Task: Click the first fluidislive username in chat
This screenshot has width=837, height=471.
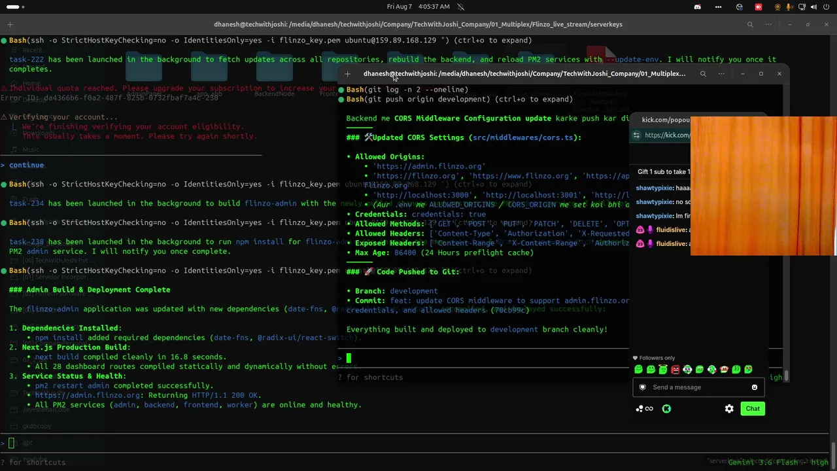Action: 671,230
